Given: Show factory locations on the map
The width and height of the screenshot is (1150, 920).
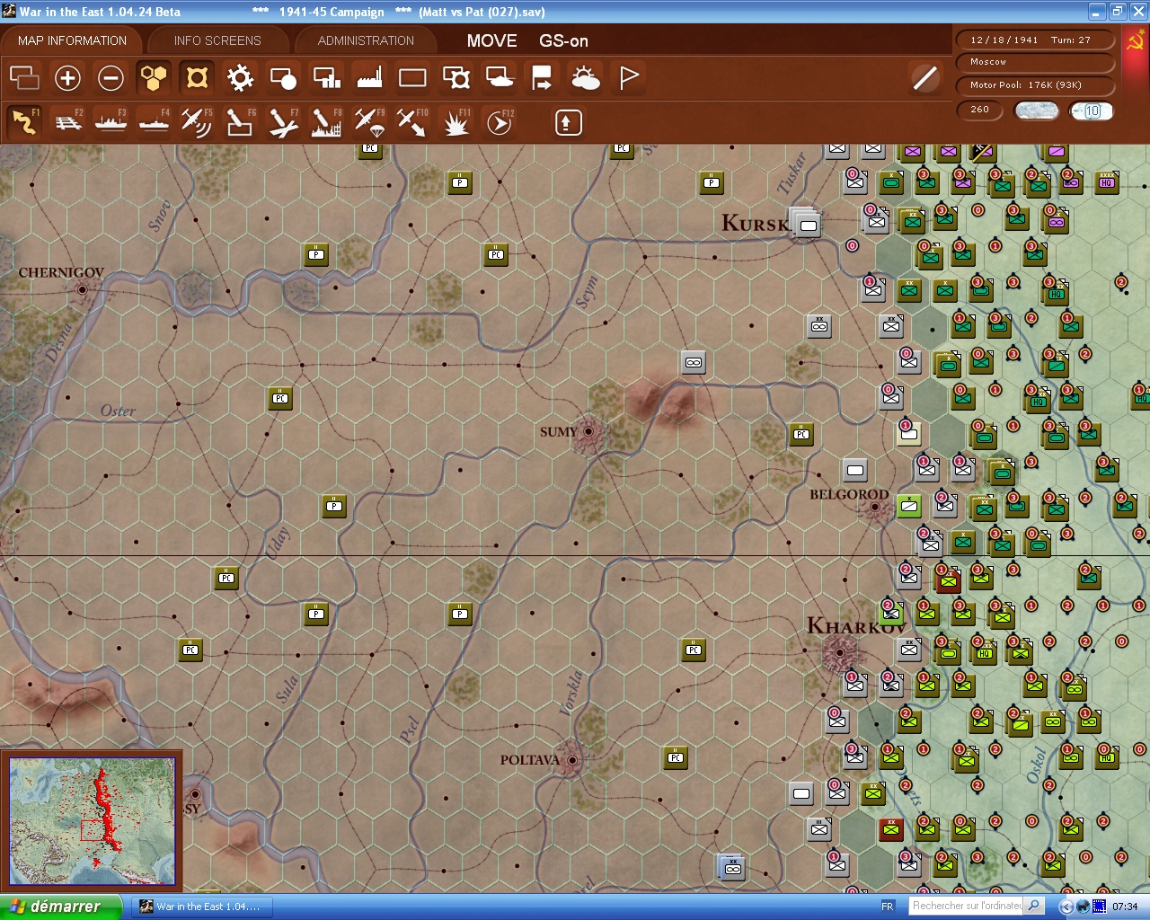Looking at the screenshot, I should coord(369,78).
